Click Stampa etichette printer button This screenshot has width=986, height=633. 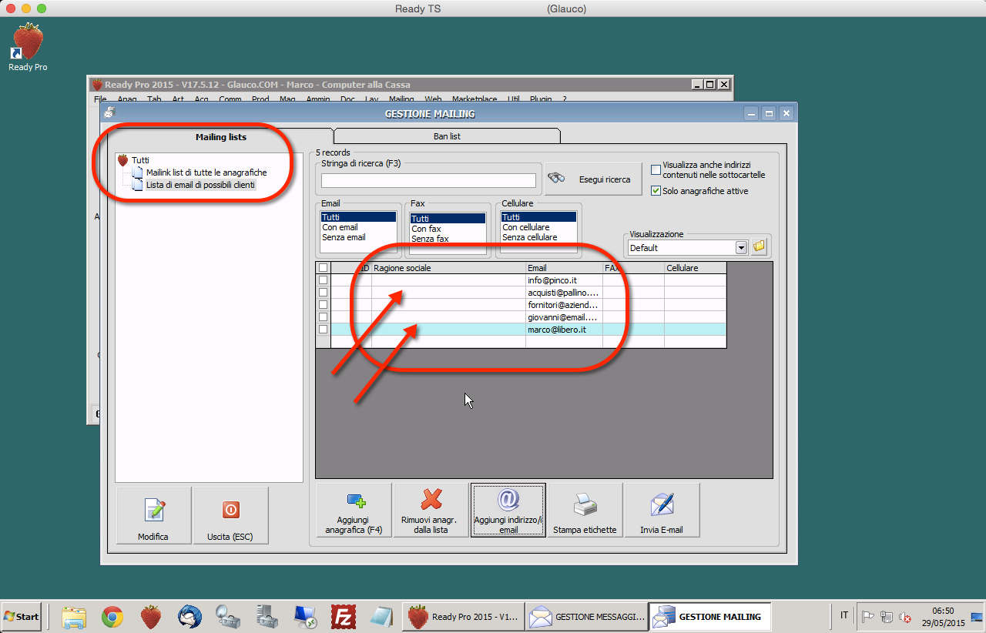coord(585,510)
